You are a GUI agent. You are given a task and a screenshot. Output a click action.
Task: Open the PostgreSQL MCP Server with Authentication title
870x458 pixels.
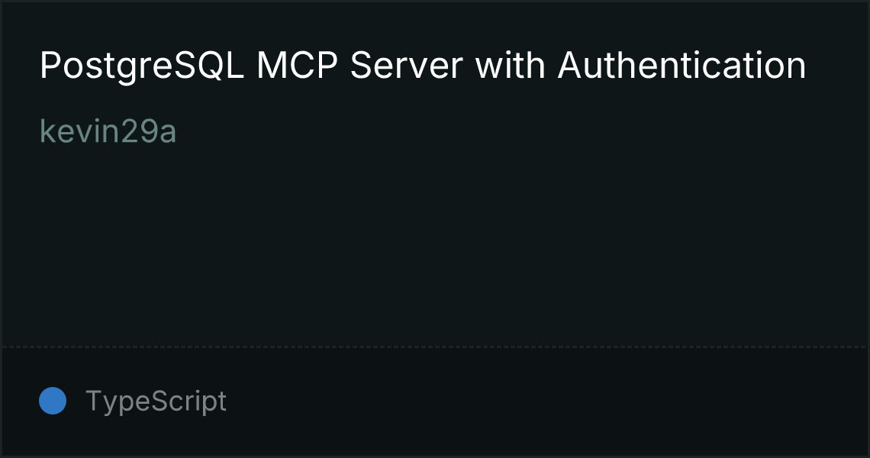click(423, 66)
